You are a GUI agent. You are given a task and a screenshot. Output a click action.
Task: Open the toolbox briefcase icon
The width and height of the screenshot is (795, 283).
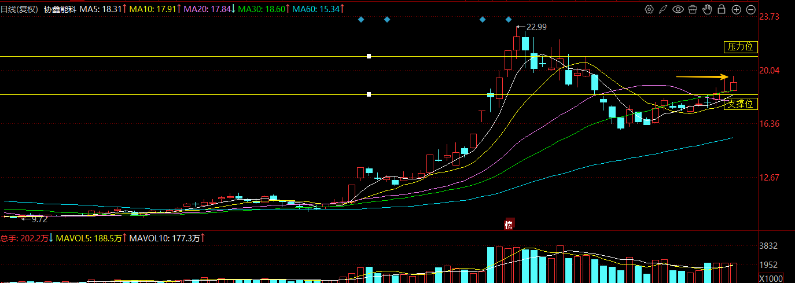[x=693, y=9]
